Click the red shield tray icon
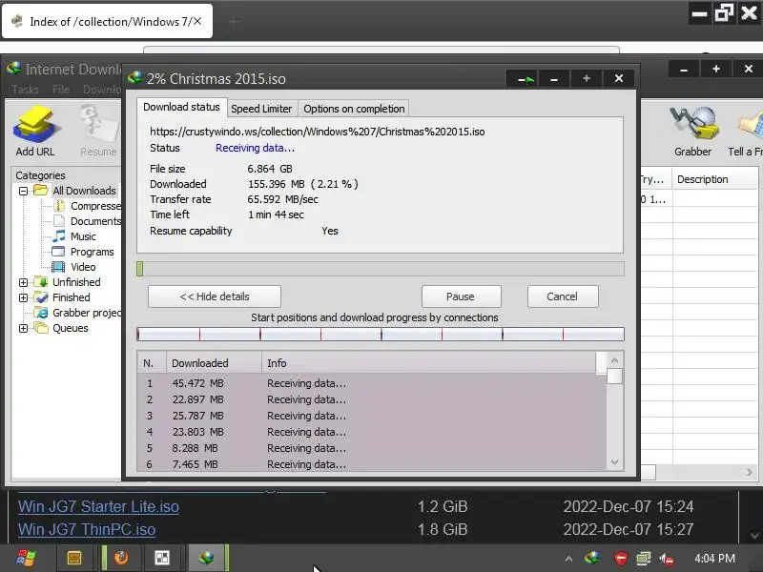Image resolution: width=763 pixels, height=572 pixels. [x=621, y=559]
